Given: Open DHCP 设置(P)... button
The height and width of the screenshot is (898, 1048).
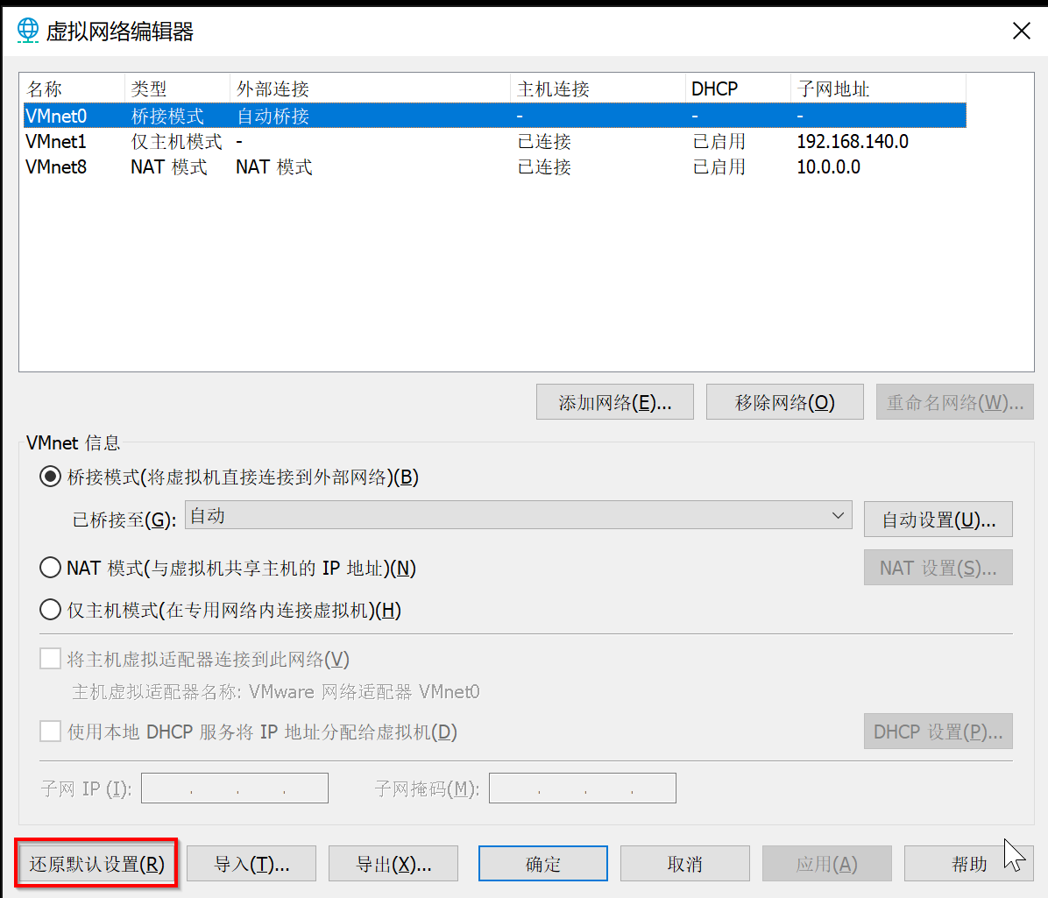Looking at the screenshot, I should tap(938, 732).
